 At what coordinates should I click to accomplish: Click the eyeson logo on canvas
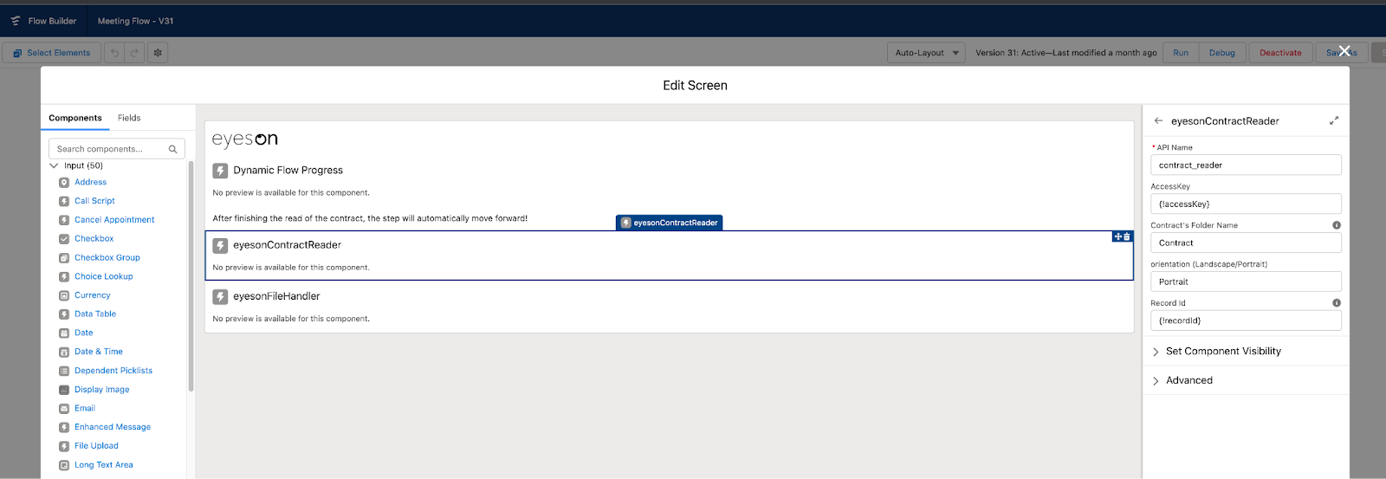click(245, 139)
